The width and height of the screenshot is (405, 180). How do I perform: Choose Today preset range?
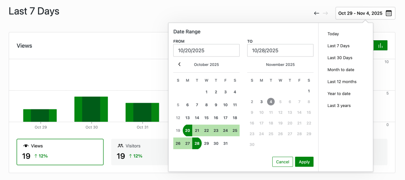[x=333, y=34]
